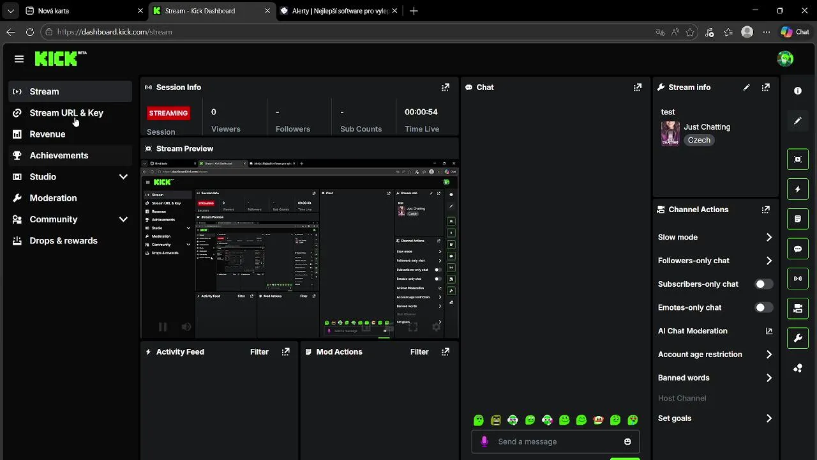817x460 pixels.
Task: Pause the stream preview
Action: [x=163, y=327]
